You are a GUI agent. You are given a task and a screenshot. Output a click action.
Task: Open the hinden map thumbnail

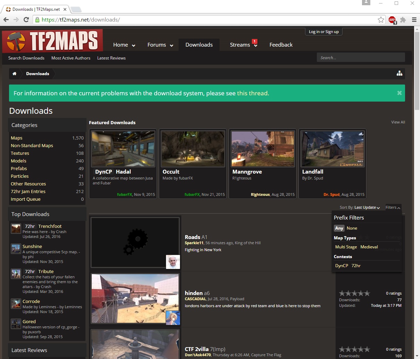[x=135, y=298]
